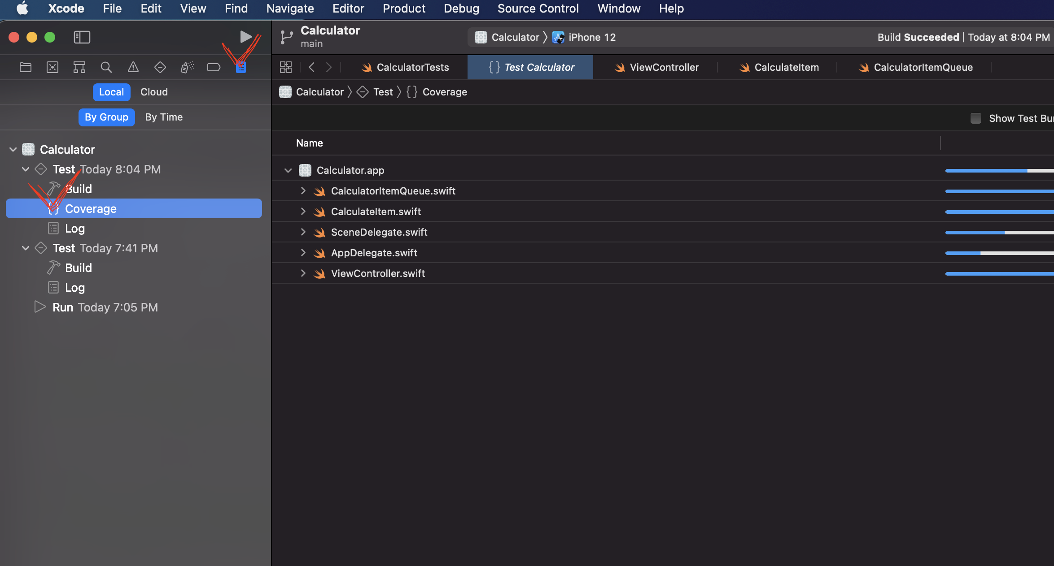Expand CalculatorItemQueue.swift coverage row

pyautogui.click(x=303, y=191)
